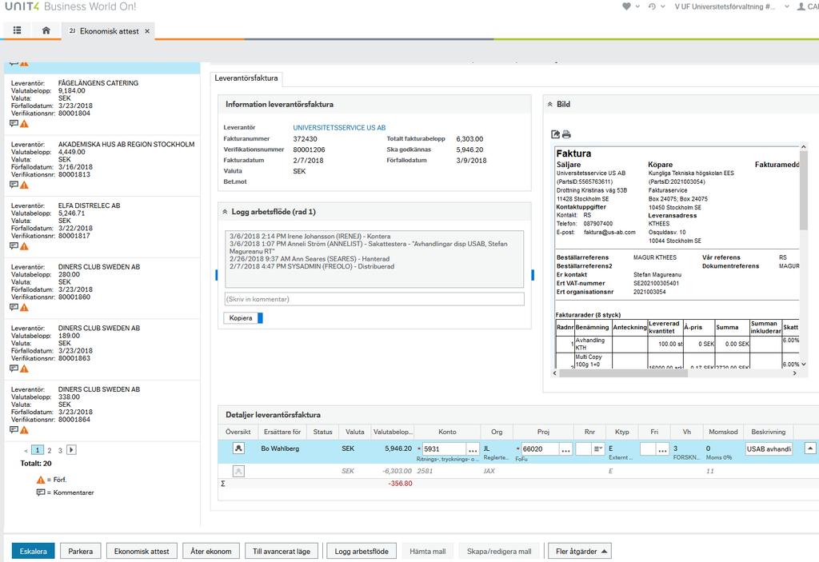Open UNIVERSITETSSERVICE US AB supplier link
Viewport: 819px width, 562px height.
click(339, 127)
